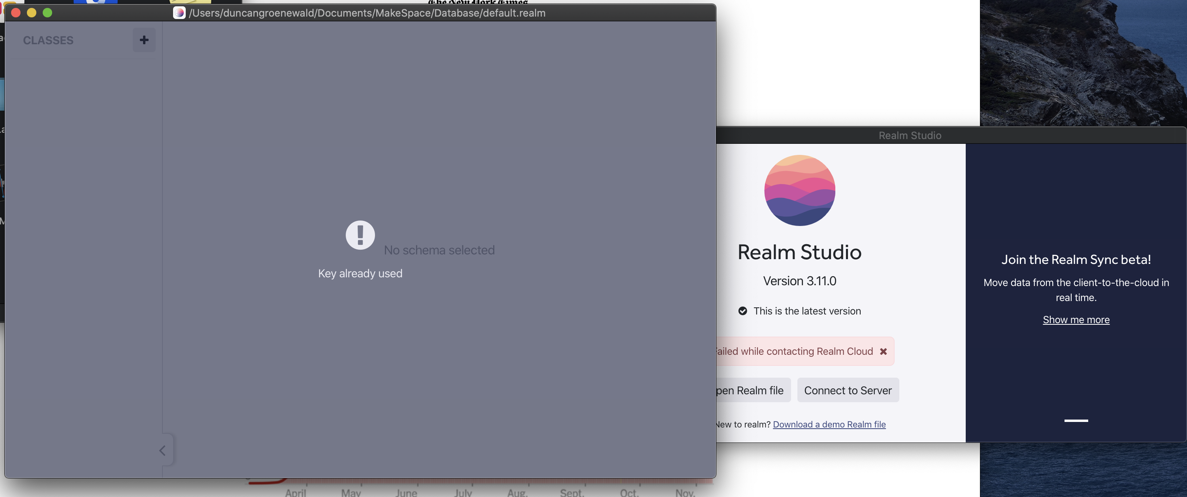Image resolution: width=1187 pixels, height=497 pixels.
Task: Expand the CLASSES panel header
Action: point(48,40)
